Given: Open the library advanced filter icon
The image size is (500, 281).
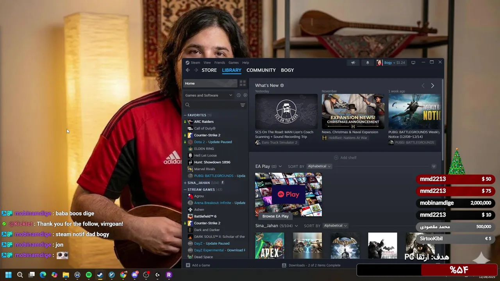Looking at the screenshot, I should click(243, 105).
